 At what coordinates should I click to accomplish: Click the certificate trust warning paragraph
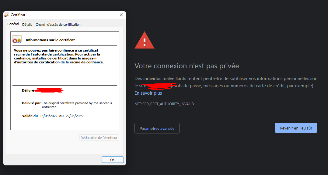[59, 56]
